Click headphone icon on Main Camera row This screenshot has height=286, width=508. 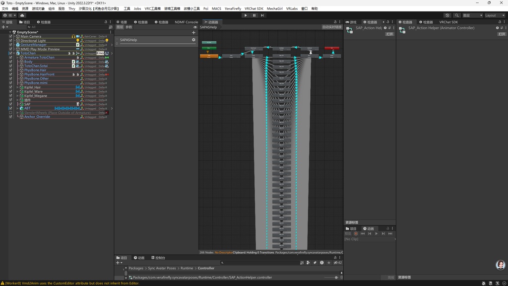point(73,36)
